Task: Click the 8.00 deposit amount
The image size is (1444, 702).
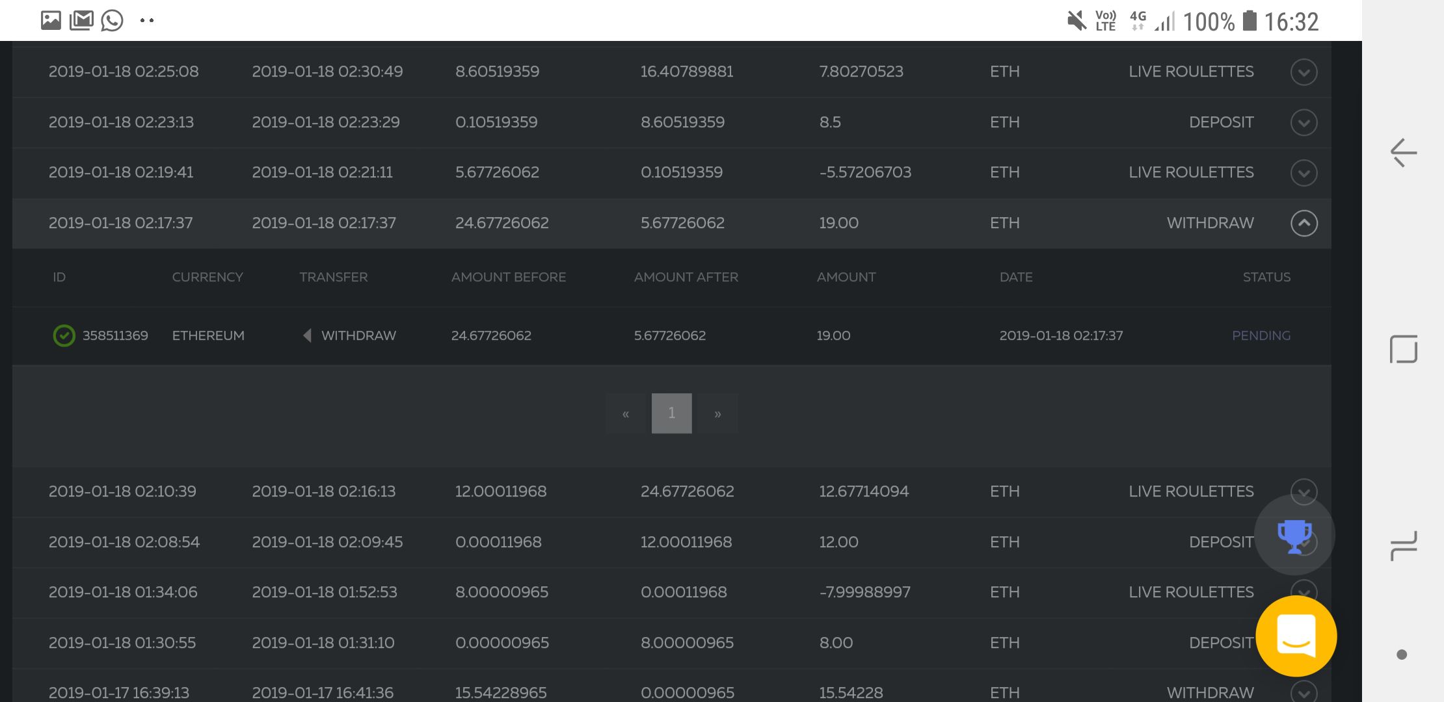Action: 836,643
